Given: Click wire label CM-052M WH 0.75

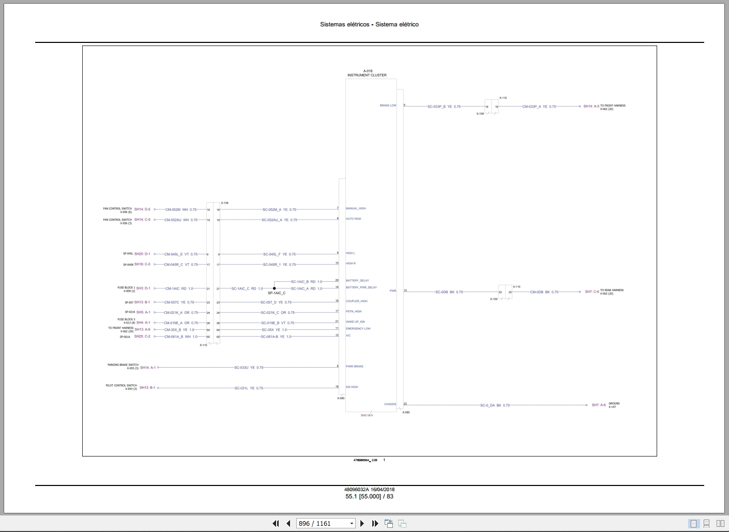Looking at the screenshot, I should click(180, 209).
